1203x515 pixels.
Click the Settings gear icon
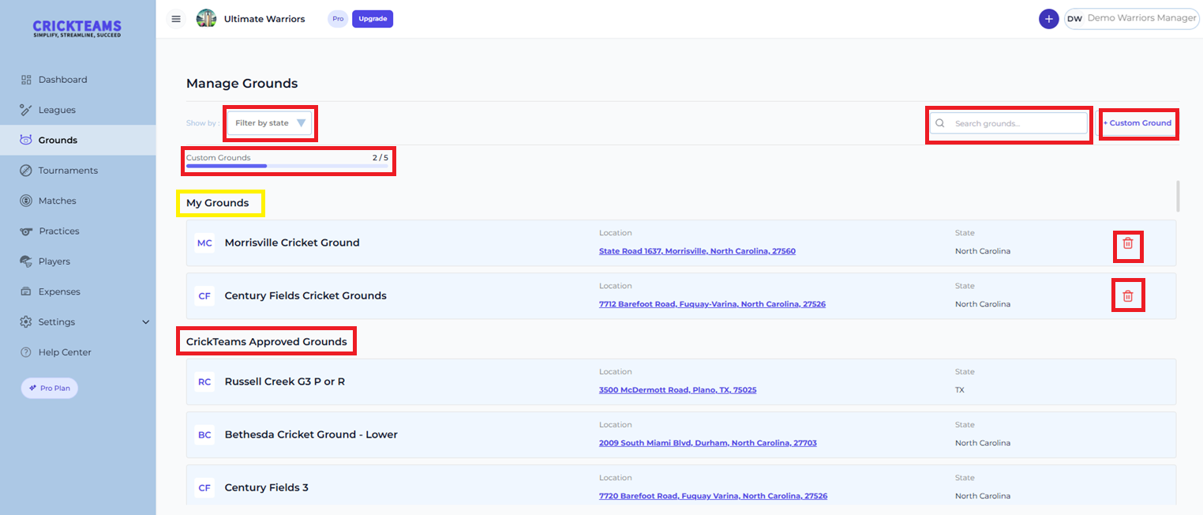26,322
